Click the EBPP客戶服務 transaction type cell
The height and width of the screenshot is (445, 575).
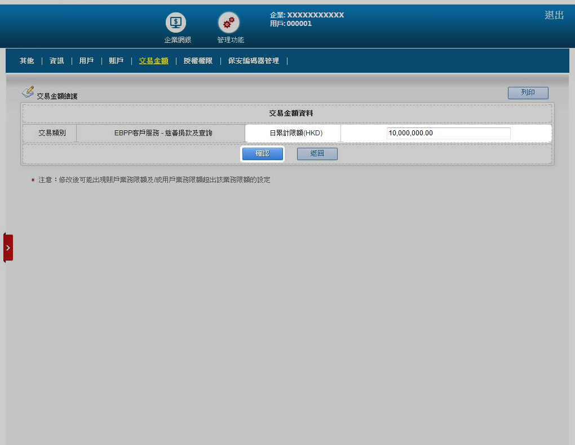[163, 133]
